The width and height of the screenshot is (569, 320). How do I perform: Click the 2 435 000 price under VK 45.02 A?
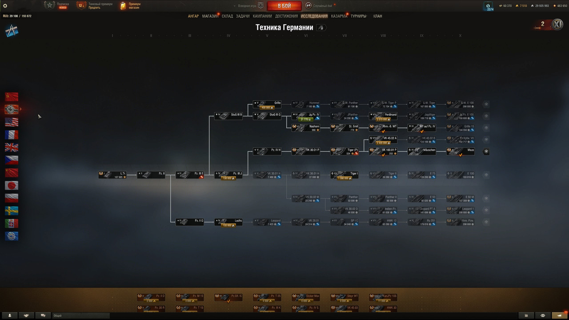point(383,143)
